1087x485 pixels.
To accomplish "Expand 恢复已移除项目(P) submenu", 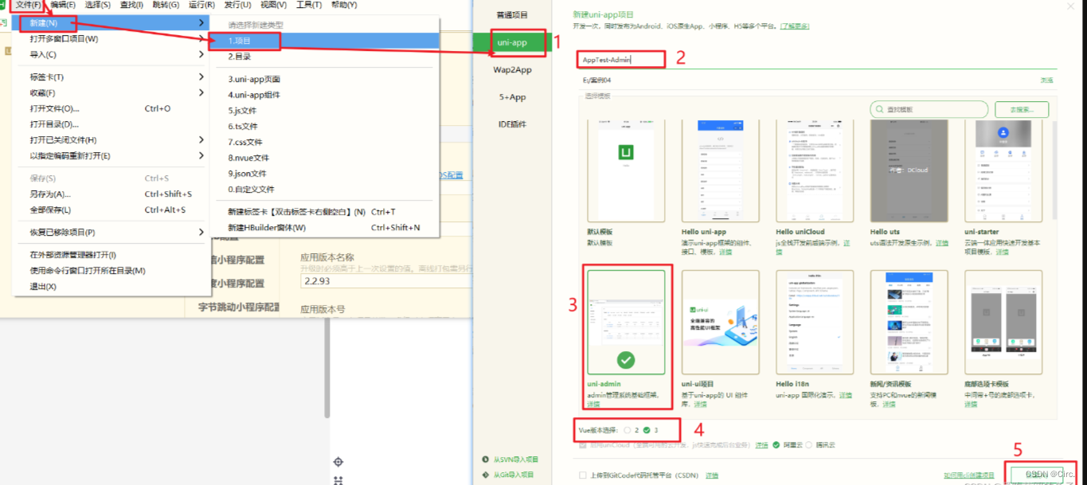I will [112, 233].
